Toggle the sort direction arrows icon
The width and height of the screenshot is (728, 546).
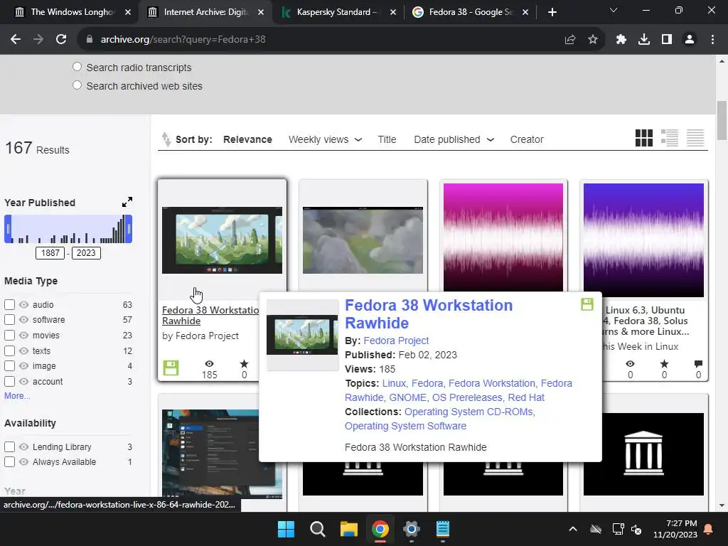(x=166, y=139)
